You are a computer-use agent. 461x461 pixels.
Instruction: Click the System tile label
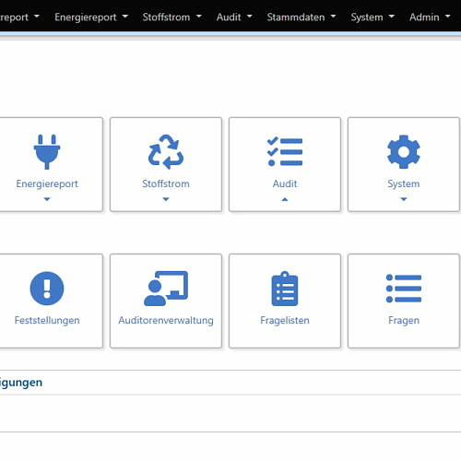(x=404, y=183)
